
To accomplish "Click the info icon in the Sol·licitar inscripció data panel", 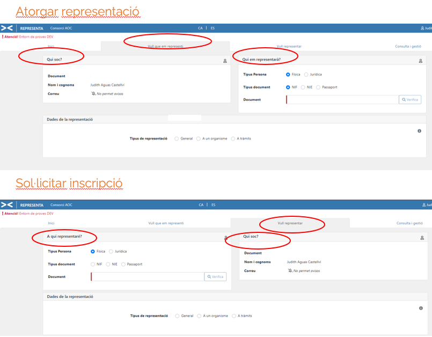I will tap(420, 308).
